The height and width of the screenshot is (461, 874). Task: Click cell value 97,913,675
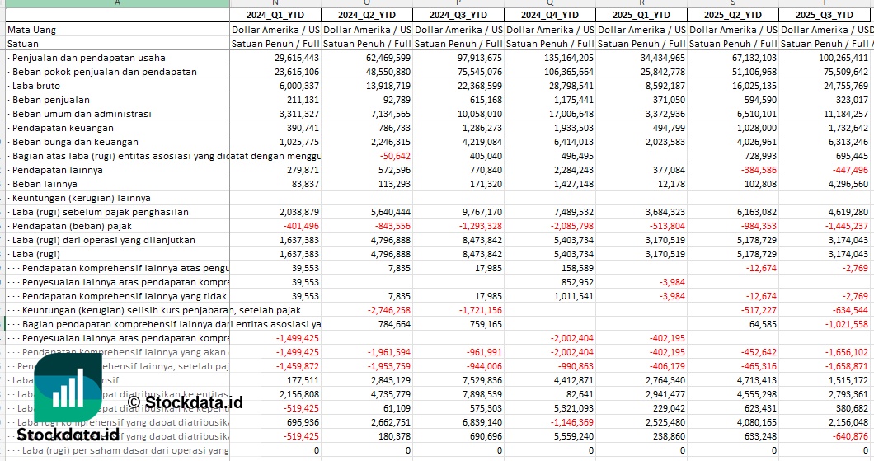(x=479, y=58)
